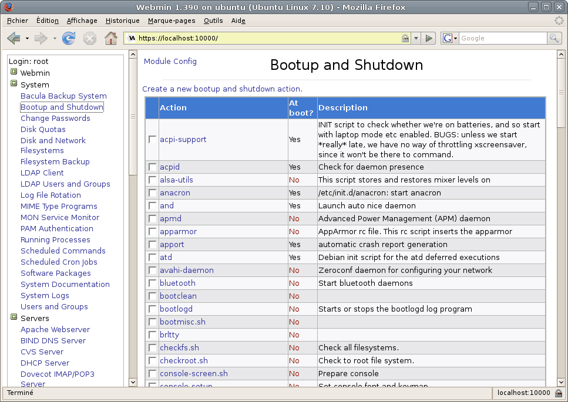Enable the apmd checkbox
This screenshot has height=402, width=568.
tap(153, 218)
